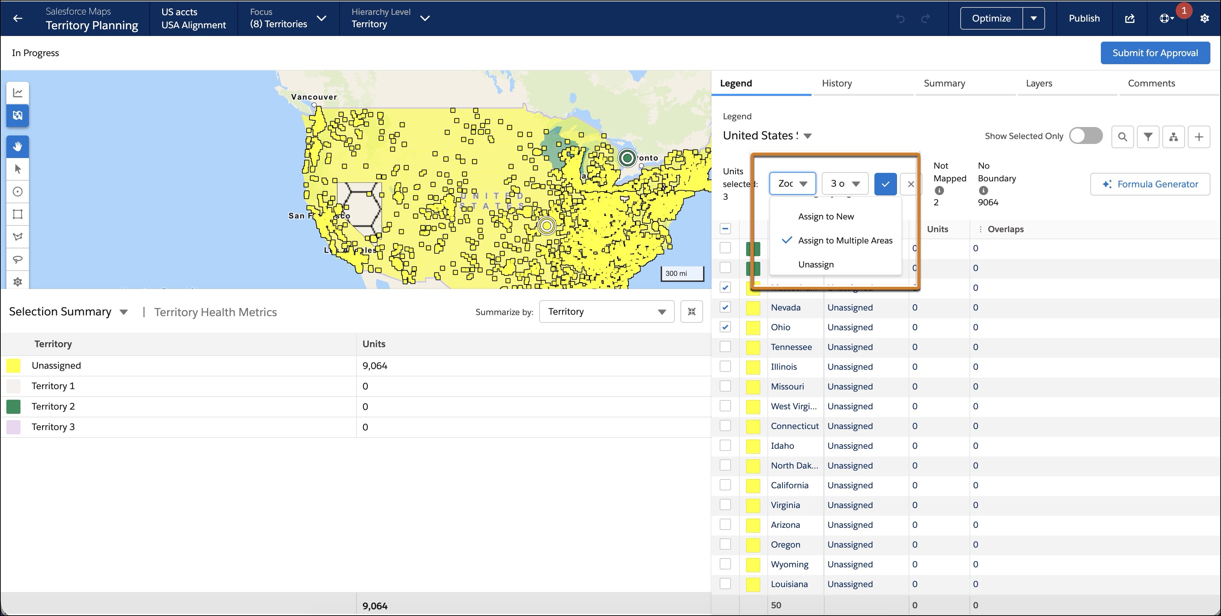Open the Optimize split-button arrow
The height and width of the screenshot is (616, 1221).
pos(1034,18)
